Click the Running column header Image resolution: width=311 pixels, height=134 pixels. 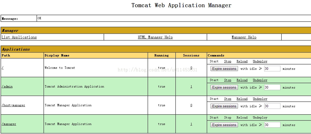coord(162,55)
